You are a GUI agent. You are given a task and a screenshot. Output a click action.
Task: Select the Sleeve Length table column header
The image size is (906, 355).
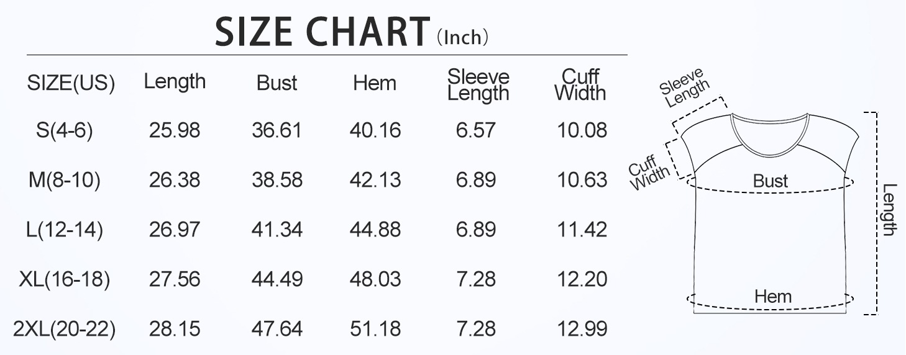click(x=478, y=85)
